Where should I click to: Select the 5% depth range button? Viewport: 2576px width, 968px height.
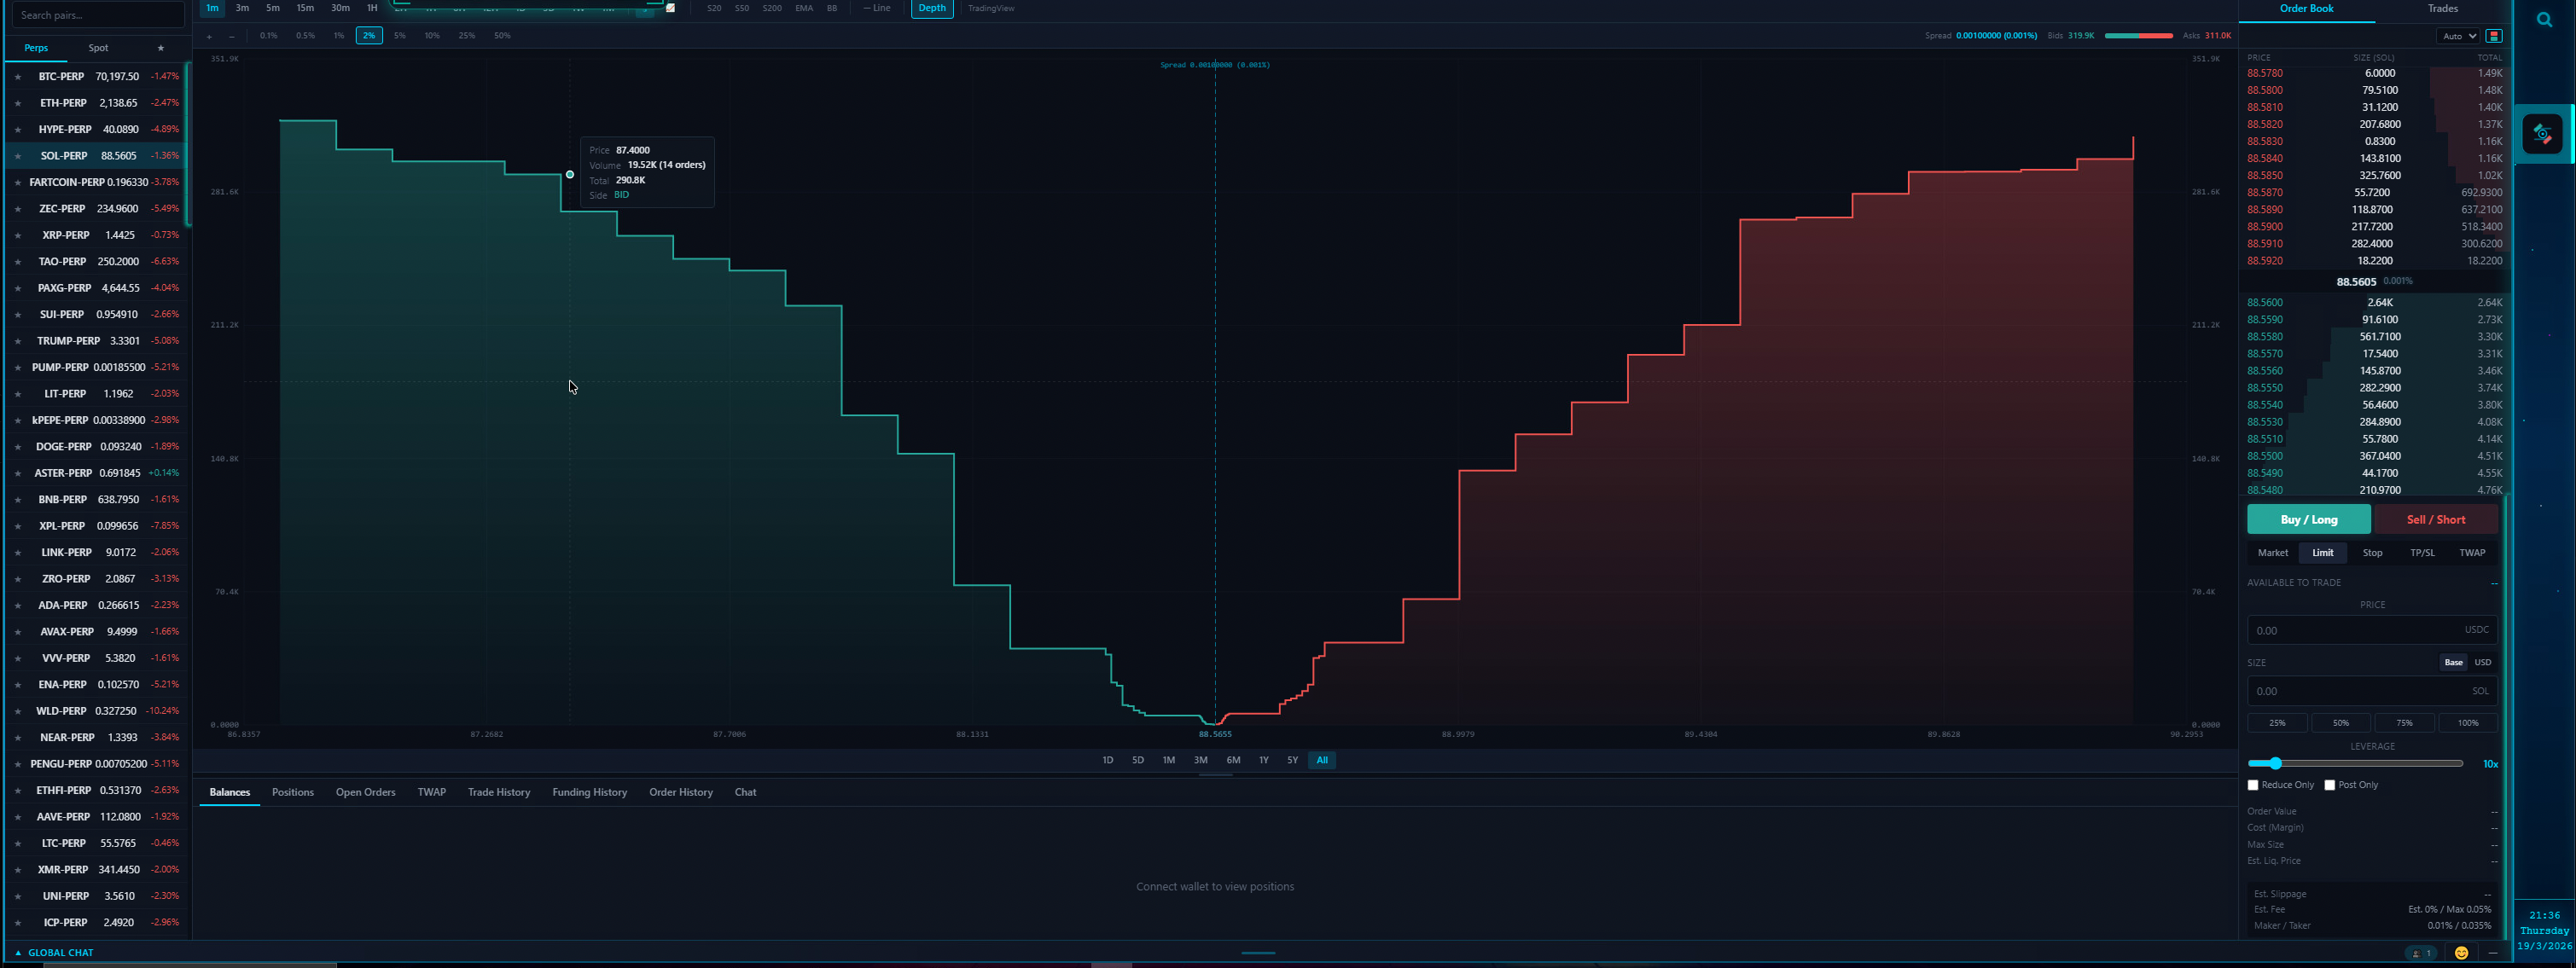point(400,36)
